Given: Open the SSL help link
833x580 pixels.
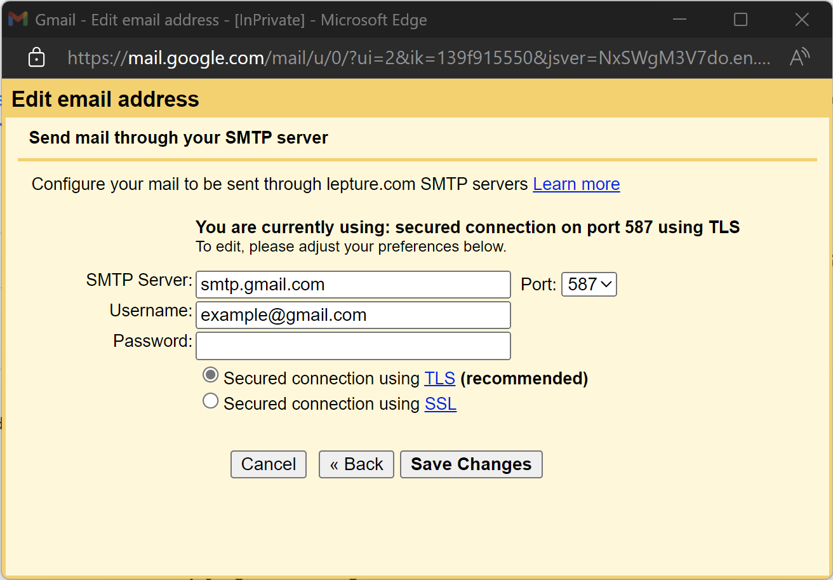Looking at the screenshot, I should point(441,404).
